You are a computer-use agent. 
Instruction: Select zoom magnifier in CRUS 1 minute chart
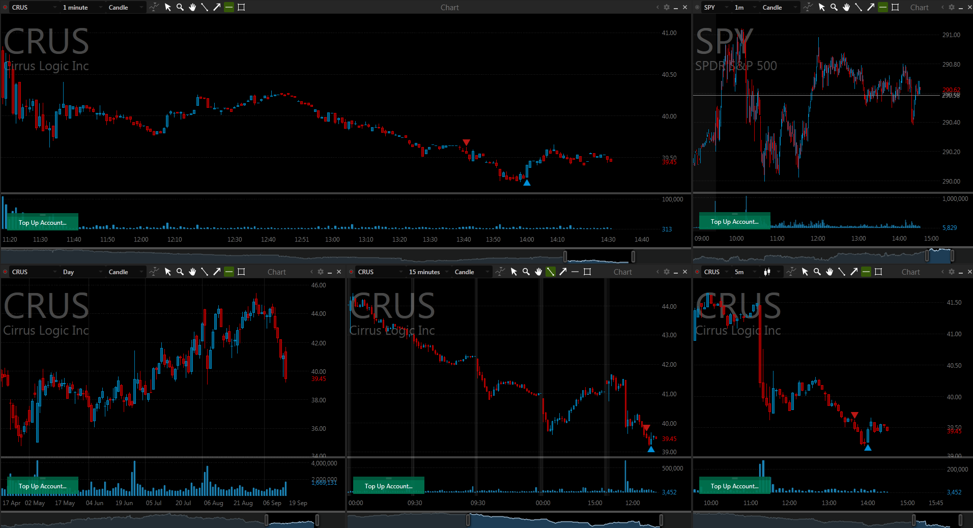pyautogui.click(x=180, y=7)
